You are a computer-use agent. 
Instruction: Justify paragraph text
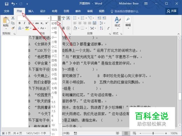(90, 23)
